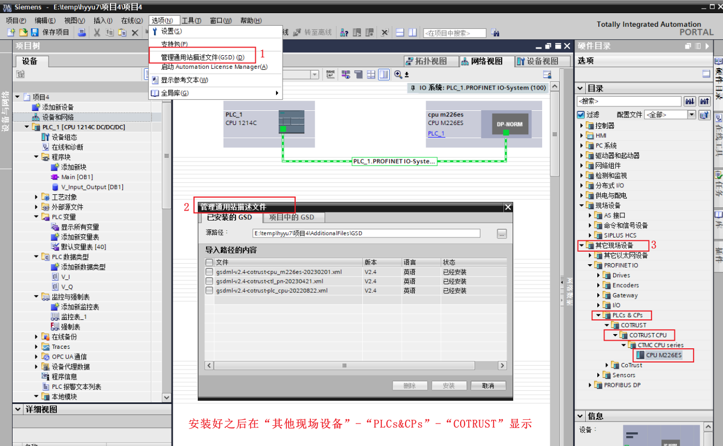The height and width of the screenshot is (446, 723).
Task: Select Main [OB1] in project tree
Action: point(77,177)
